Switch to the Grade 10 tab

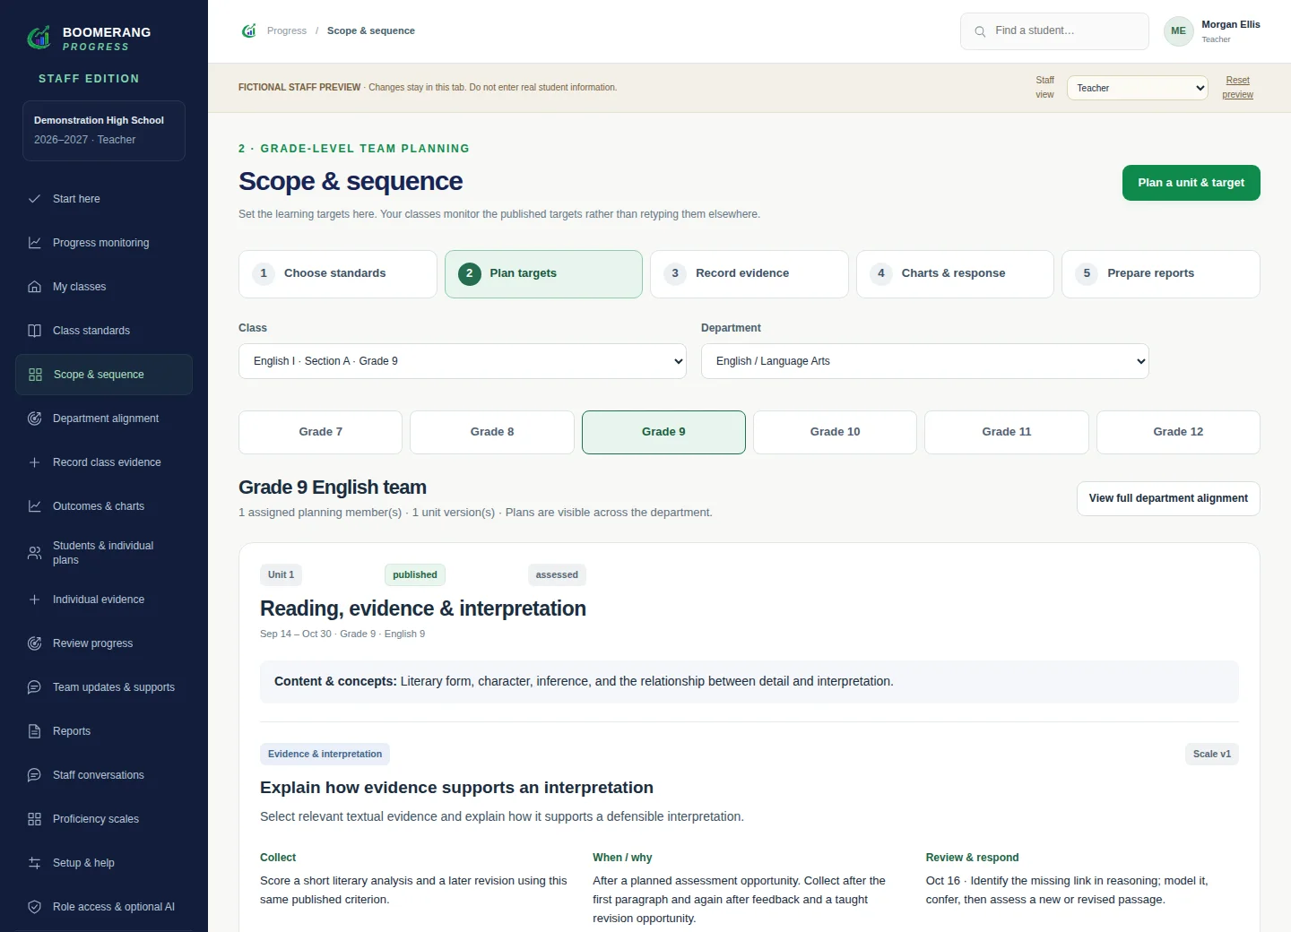tap(835, 433)
